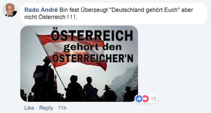The width and height of the screenshot is (211, 113).
Task: Reply to Rado André's comment
Action: 46,108
